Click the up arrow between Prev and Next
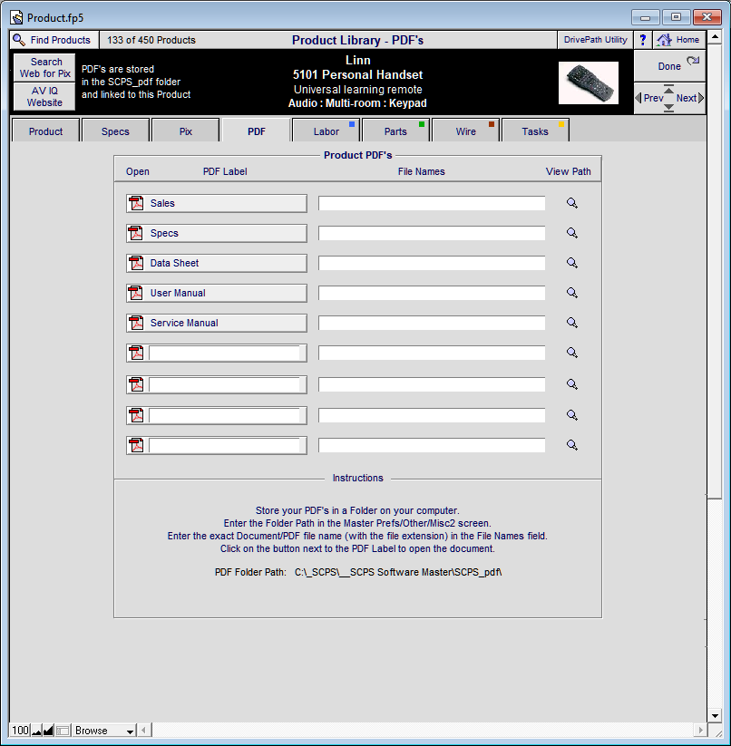This screenshot has height=746, width=731. [x=668, y=90]
